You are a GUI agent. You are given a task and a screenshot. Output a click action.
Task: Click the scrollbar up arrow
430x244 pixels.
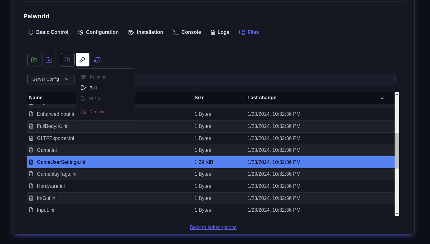click(397, 94)
